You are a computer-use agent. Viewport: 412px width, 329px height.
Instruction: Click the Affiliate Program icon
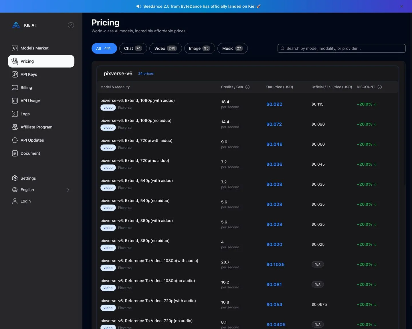click(x=15, y=127)
